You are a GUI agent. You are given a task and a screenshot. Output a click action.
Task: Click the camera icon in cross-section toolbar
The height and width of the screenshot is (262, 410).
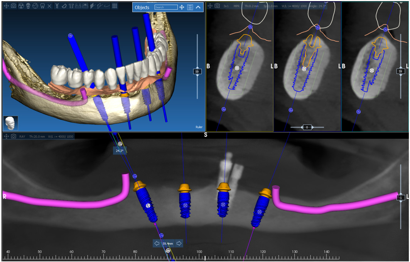click(217, 6)
